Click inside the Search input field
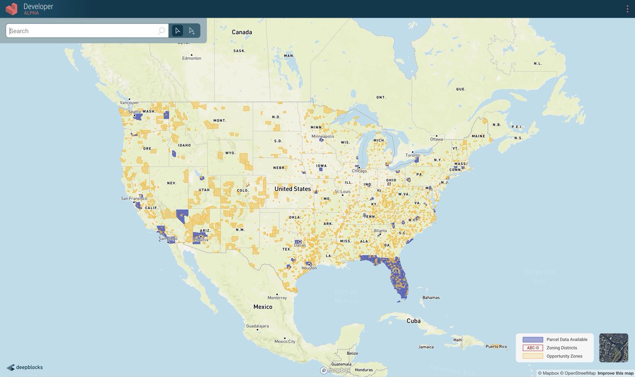The height and width of the screenshot is (377, 635). (x=79, y=31)
